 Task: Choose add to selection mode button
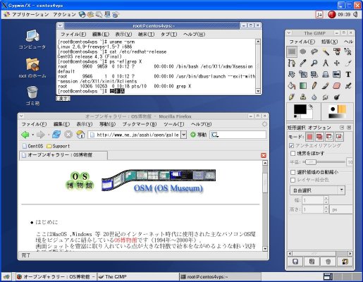tap(319, 137)
